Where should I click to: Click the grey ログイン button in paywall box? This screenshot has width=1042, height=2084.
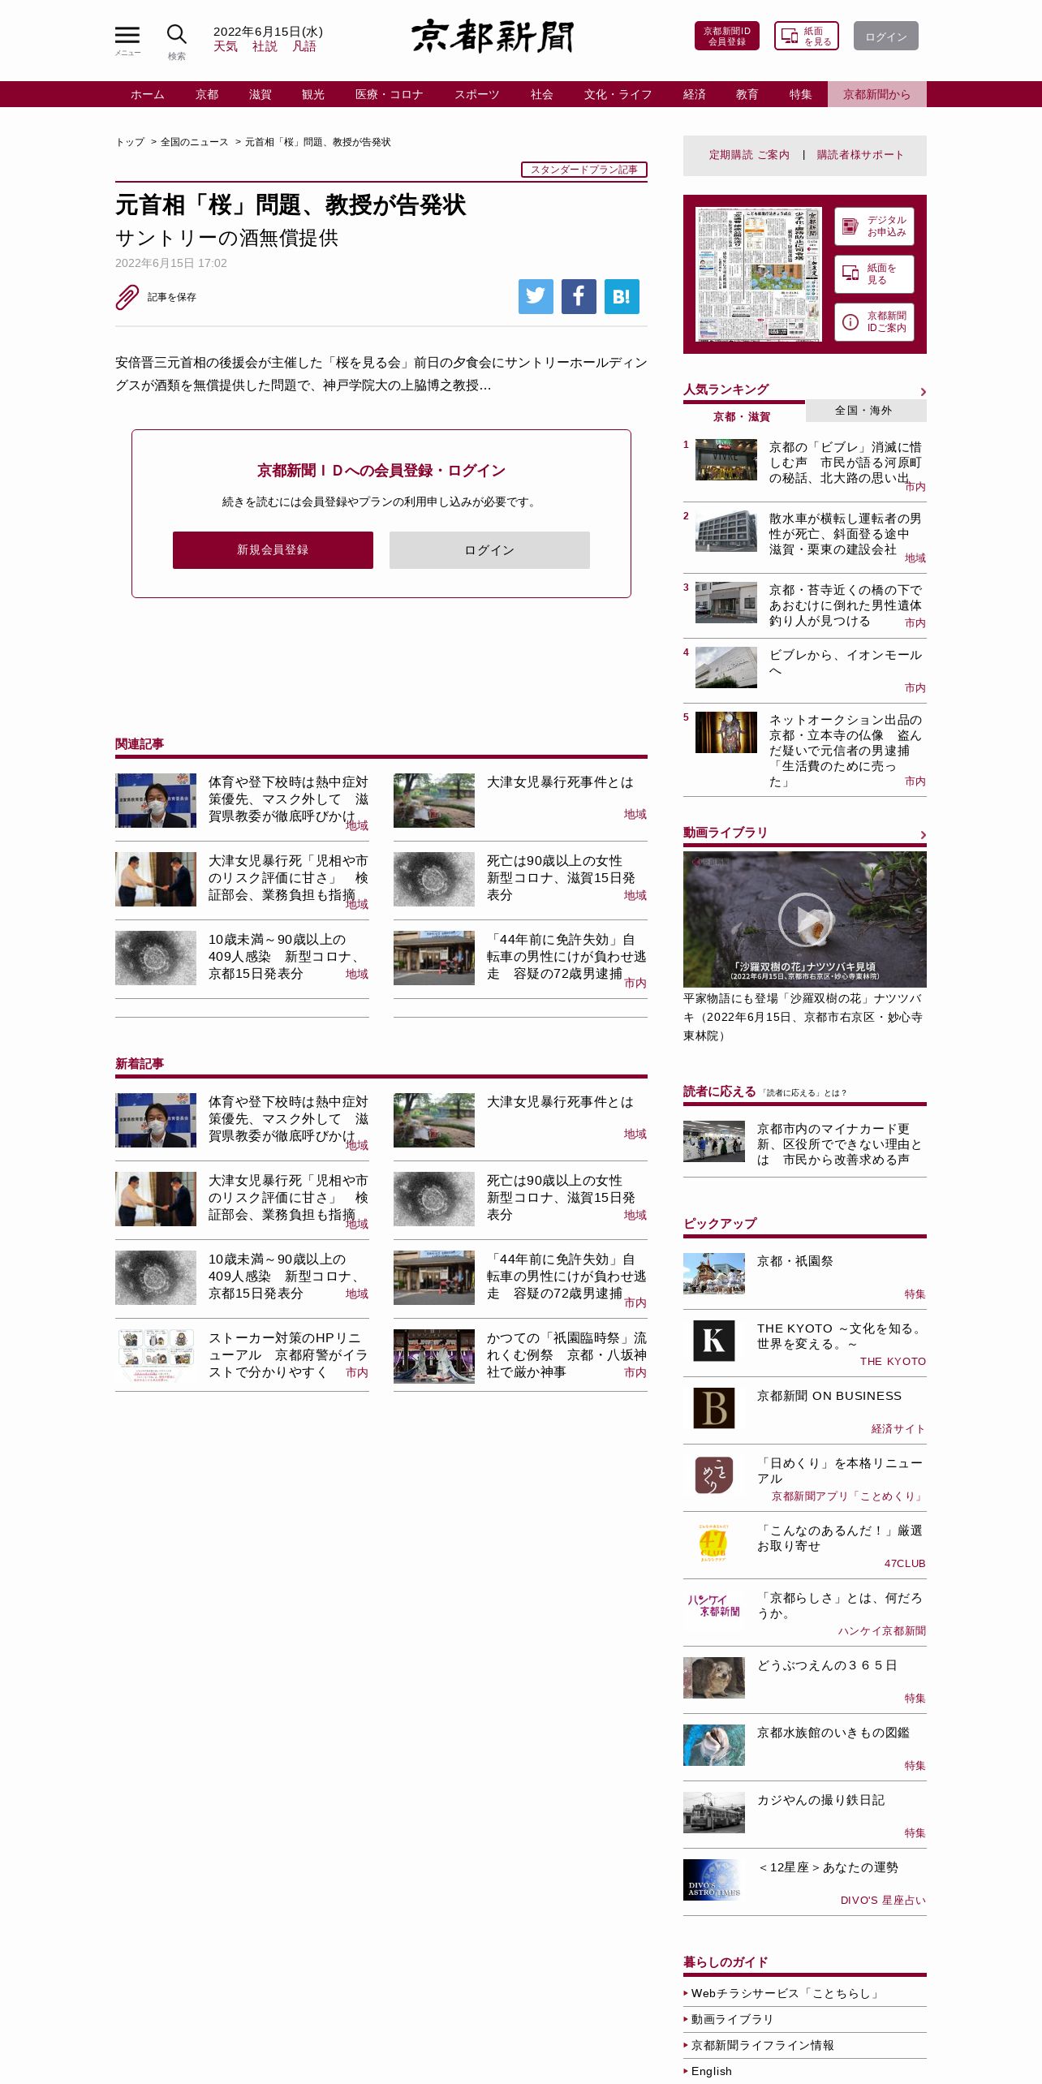[x=489, y=550]
